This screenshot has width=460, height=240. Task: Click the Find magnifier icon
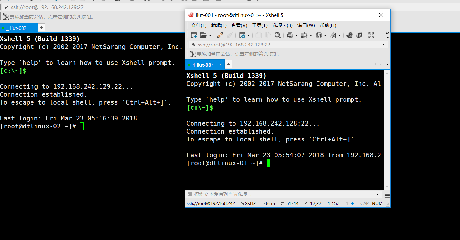tap(277, 35)
